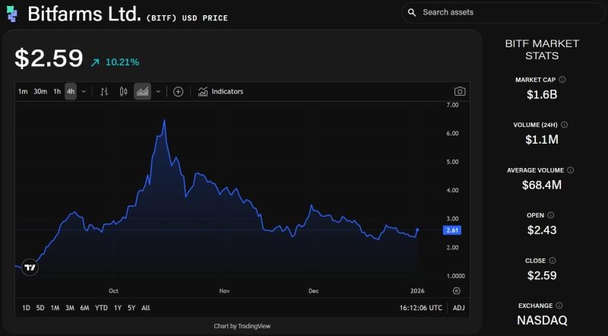Take a chart snapshot with camera icon
Viewport: 608px width, 336px height.
tap(459, 91)
